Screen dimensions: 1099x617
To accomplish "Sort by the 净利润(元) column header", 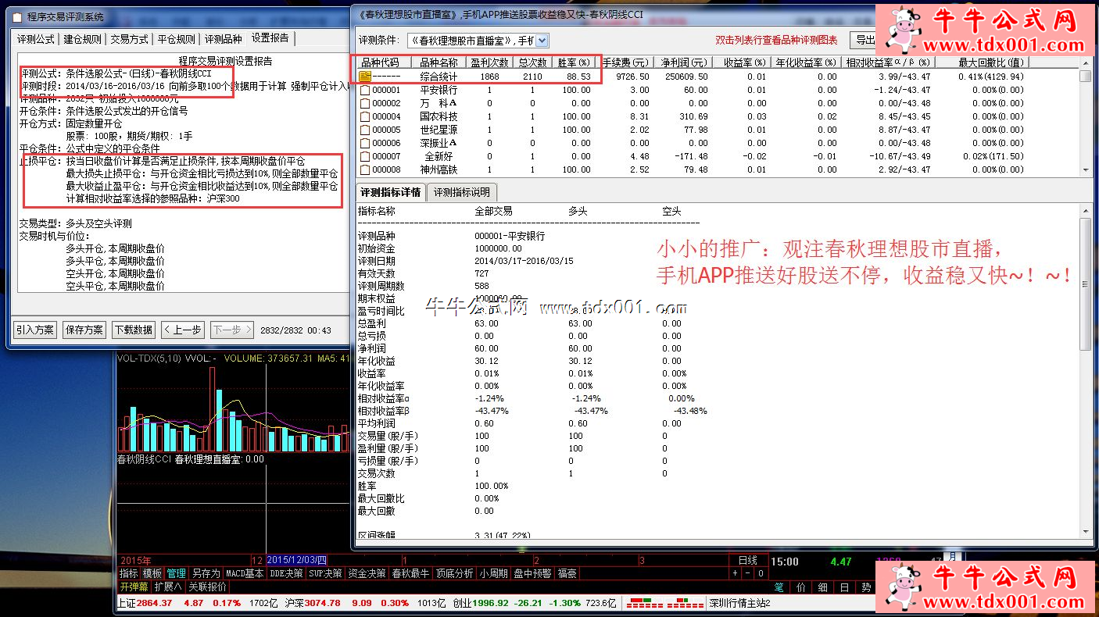I will coord(683,62).
